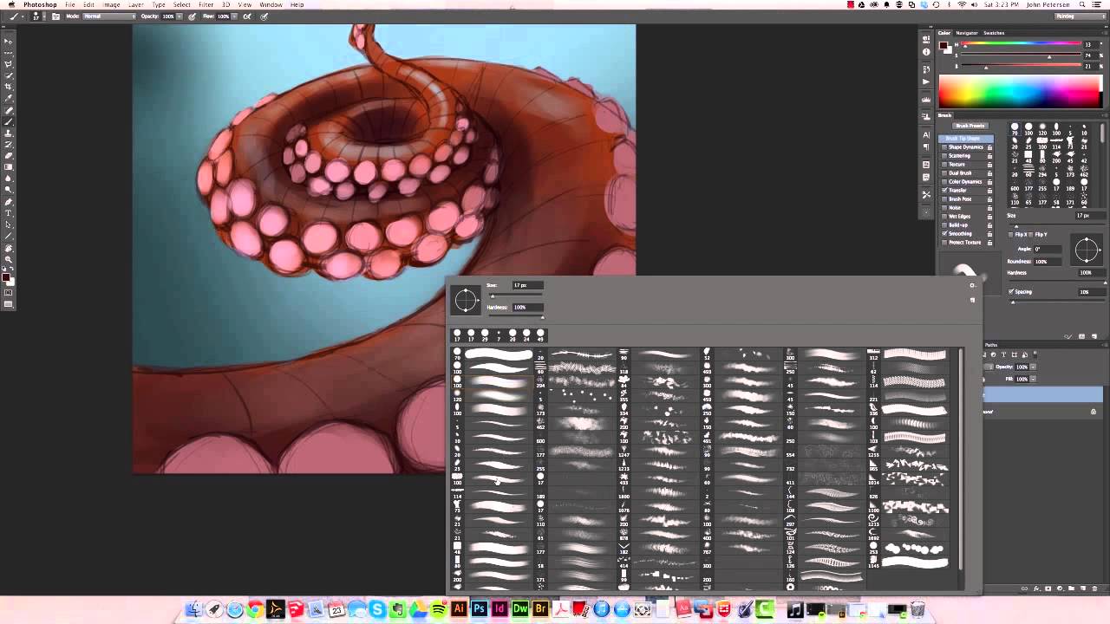
Task: Select the Type tool
Action: (10, 212)
